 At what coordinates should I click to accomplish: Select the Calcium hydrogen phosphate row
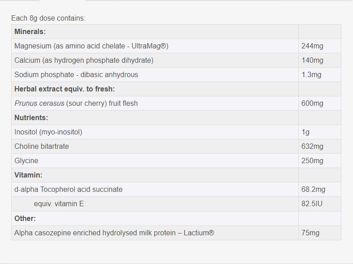[84, 60]
